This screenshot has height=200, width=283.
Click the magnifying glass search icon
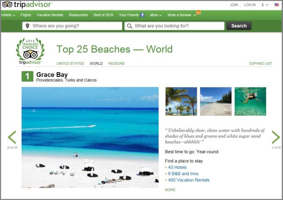pyautogui.click(x=130, y=26)
